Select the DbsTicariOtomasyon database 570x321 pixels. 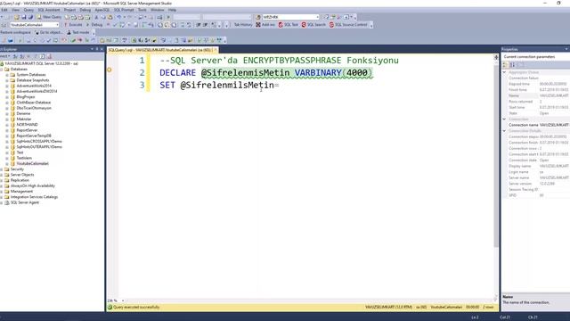pyautogui.click(x=34, y=108)
